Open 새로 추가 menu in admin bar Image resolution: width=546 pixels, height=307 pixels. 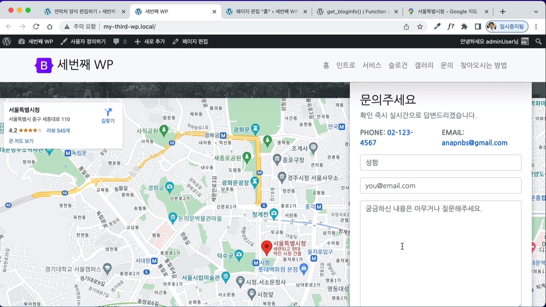[x=150, y=42]
